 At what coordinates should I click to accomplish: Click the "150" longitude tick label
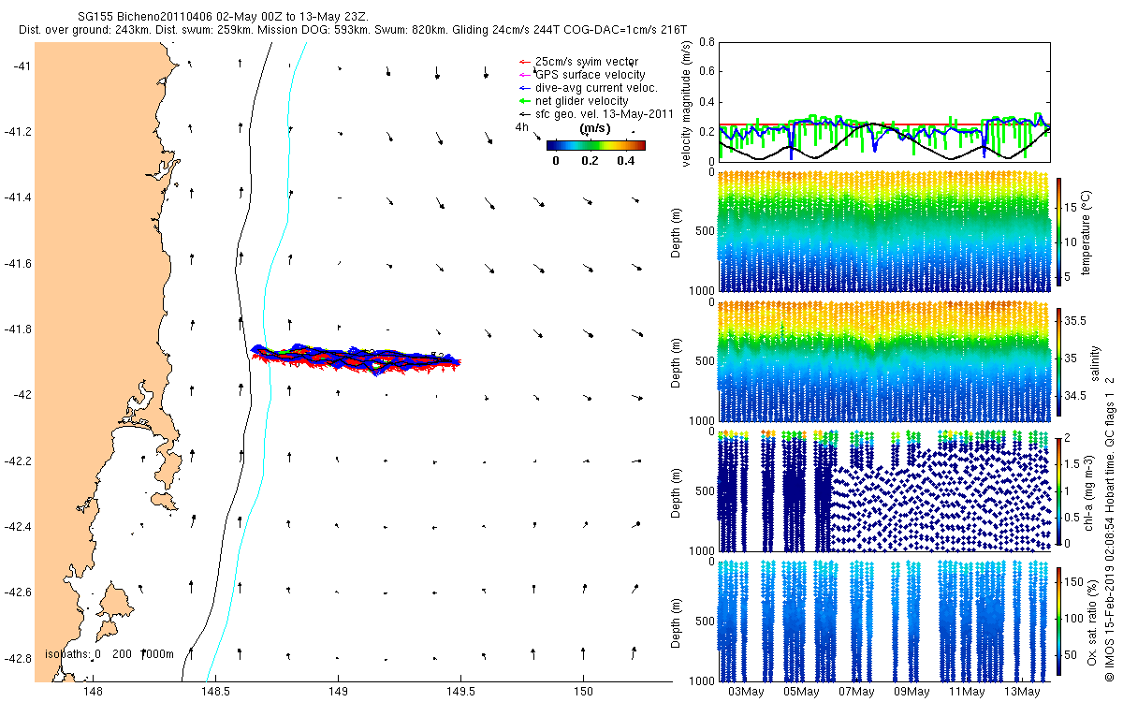[x=583, y=692]
